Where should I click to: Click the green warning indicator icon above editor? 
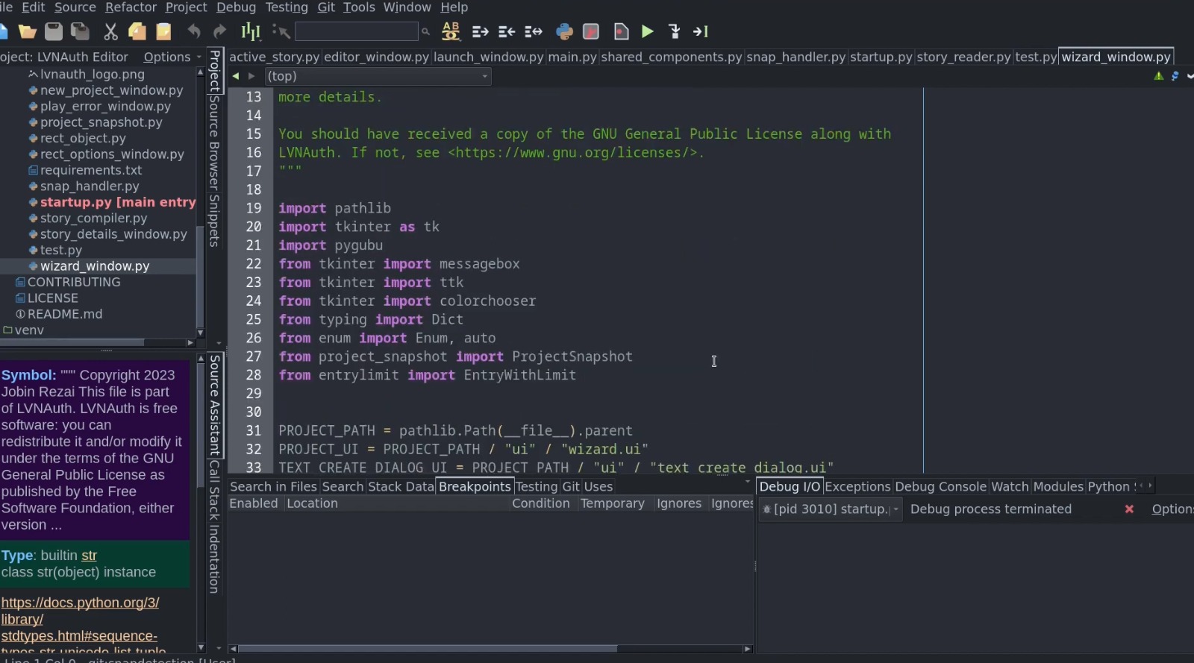1158,76
